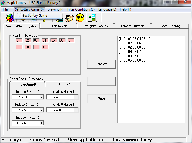Close the Magic Lottery window
Viewport: 192px width, 143px height.
[x=185, y=2]
